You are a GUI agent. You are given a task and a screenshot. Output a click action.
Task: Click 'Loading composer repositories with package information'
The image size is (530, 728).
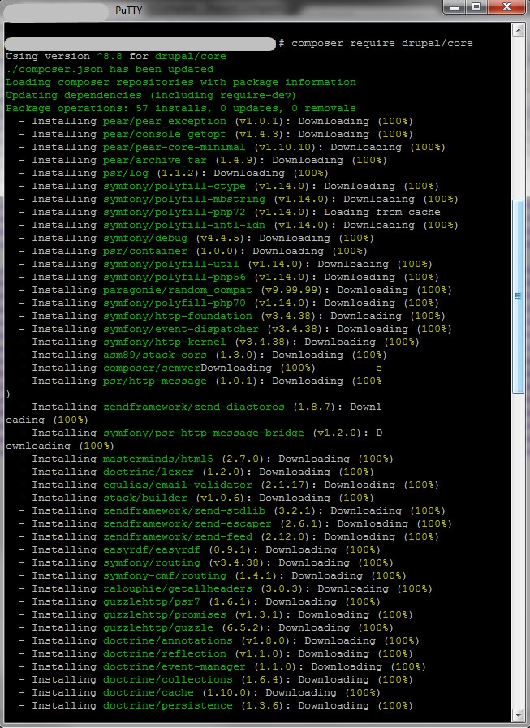point(181,82)
